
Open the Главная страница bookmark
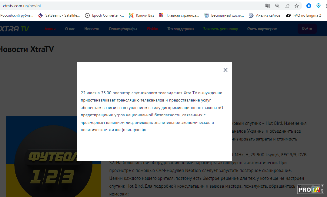(x=179, y=15)
